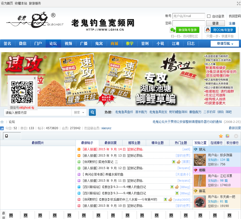
Task: Switch to the 在线排行 tab
Action: [x=216, y=143]
